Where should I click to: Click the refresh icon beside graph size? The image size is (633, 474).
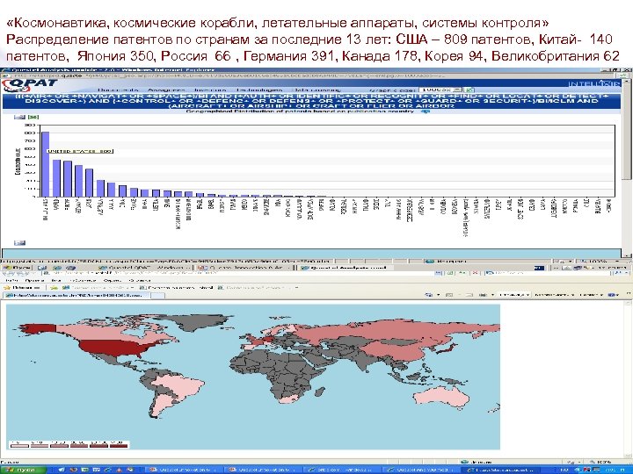(469, 90)
